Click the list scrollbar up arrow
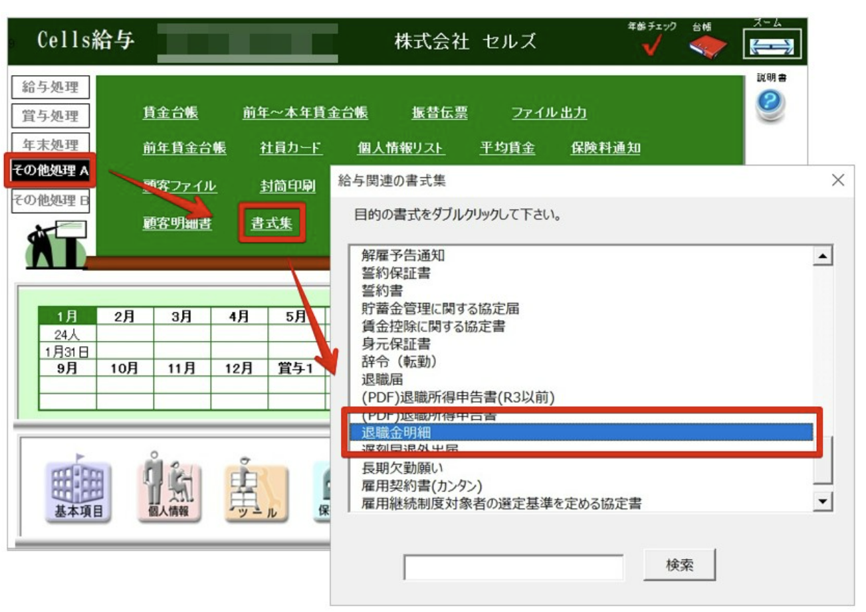 pos(824,256)
